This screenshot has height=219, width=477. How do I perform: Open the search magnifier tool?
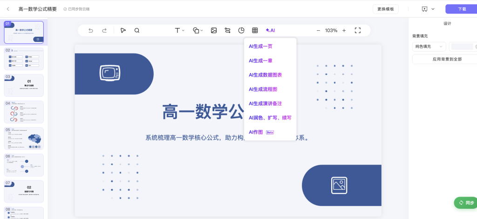point(137,30)
